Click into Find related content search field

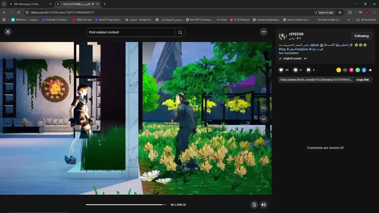(130, 32)
